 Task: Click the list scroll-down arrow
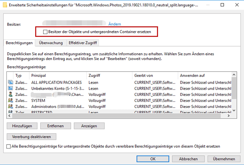(234, 110)
